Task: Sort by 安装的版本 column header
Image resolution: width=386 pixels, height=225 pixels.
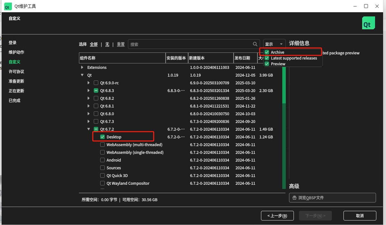Action: point(177,58)
